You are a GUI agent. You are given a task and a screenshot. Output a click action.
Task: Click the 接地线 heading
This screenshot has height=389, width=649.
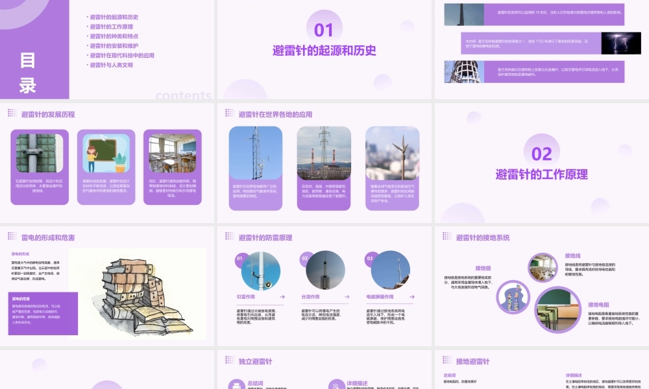coord(573,256)
